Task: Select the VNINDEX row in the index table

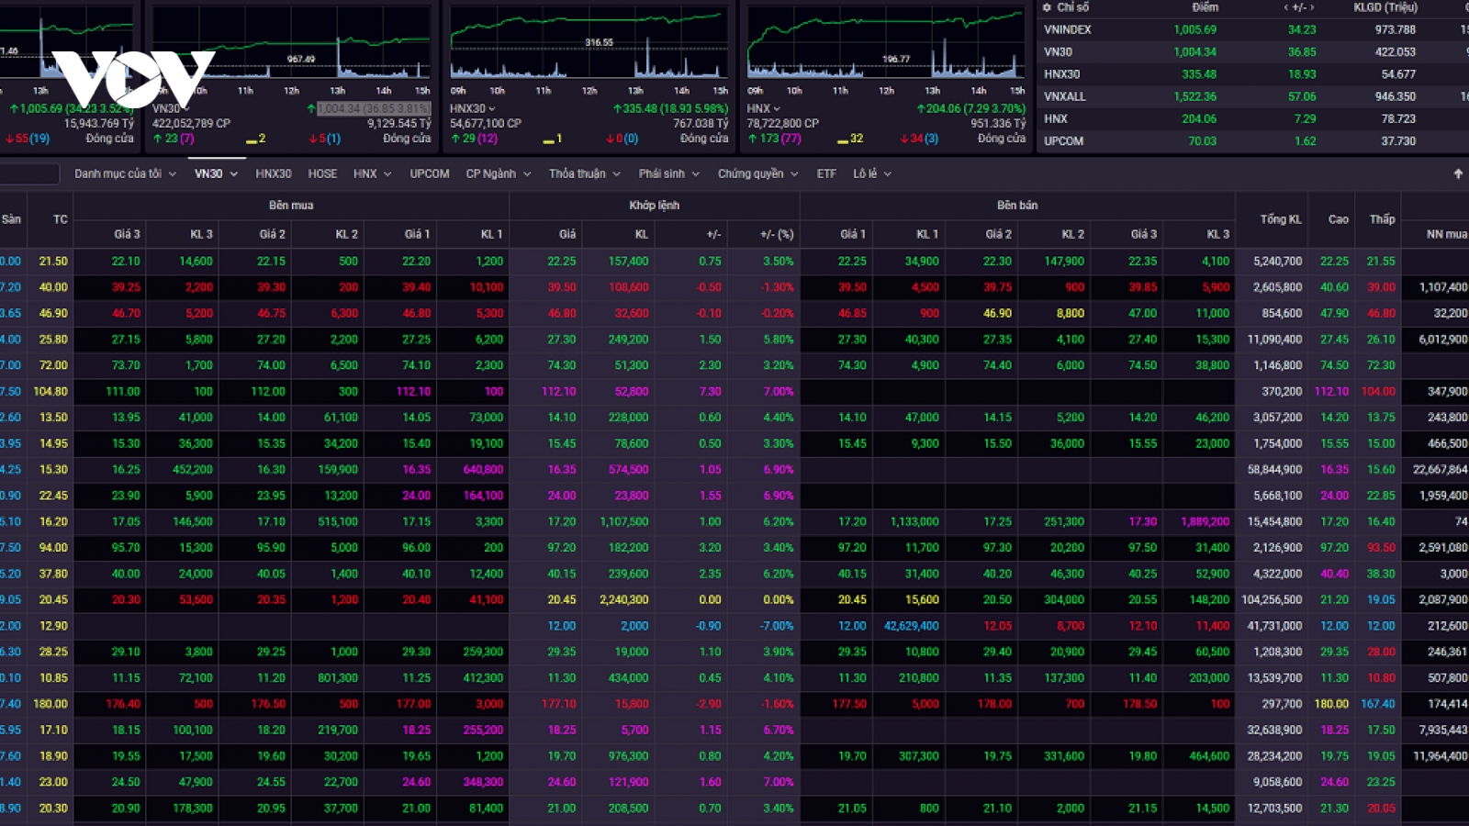Action: 1253,29
